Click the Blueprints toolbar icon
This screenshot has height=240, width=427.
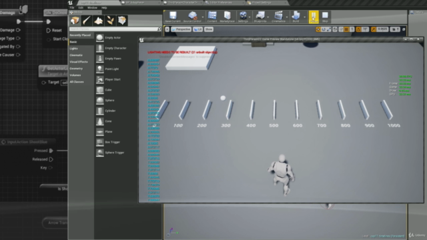tap(260, 17)
